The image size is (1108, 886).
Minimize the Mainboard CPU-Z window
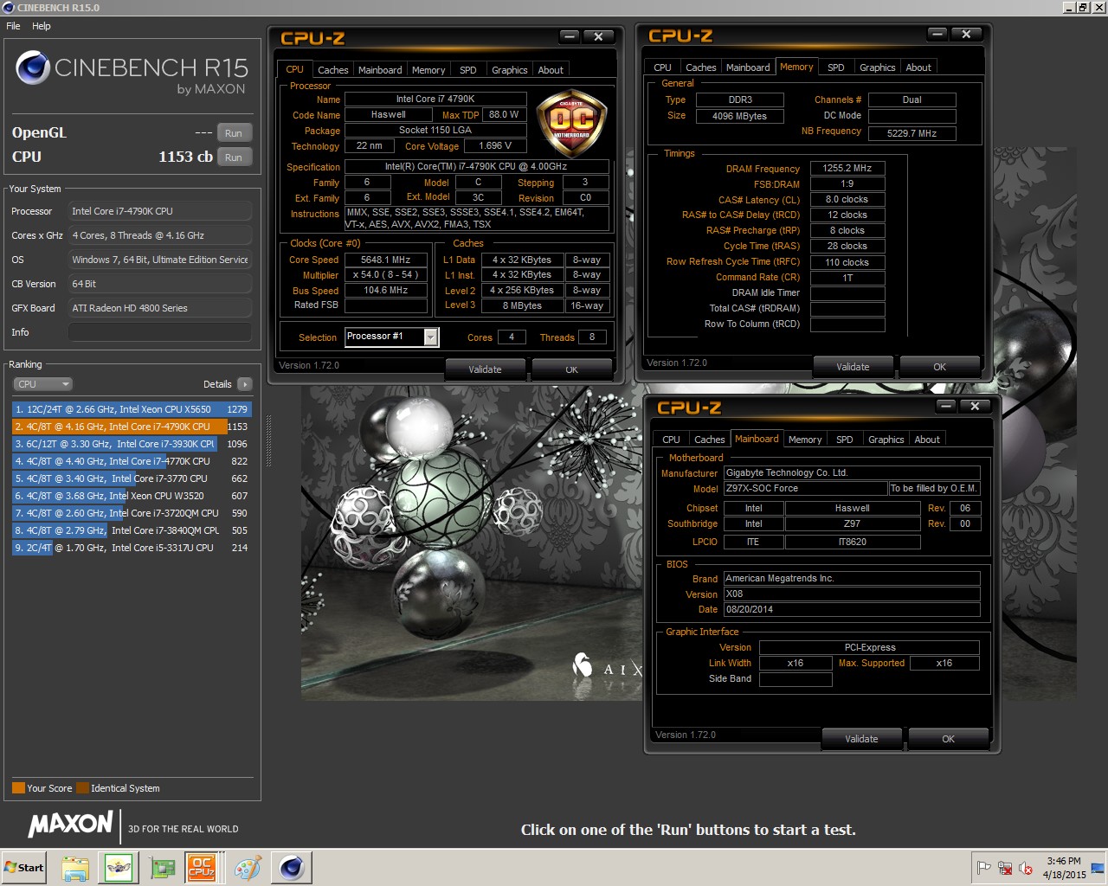coord(946,406)
